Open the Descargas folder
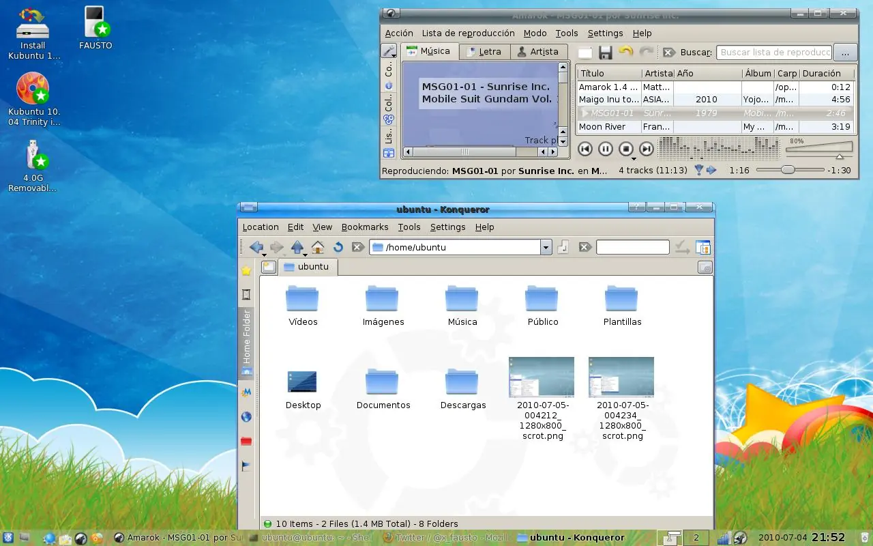This screenshot has width=873, height=546. pos(462,388)
